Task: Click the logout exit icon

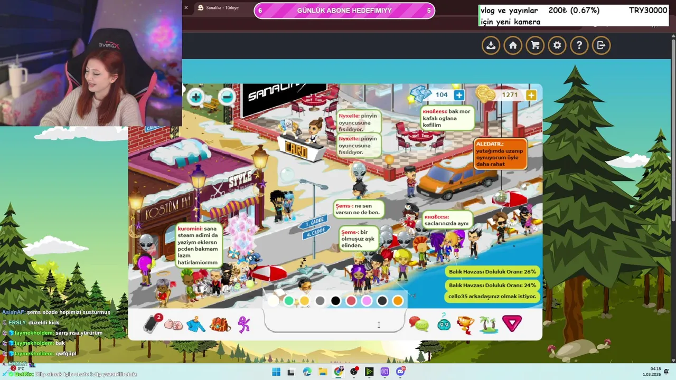Action: tap(602, 45)
